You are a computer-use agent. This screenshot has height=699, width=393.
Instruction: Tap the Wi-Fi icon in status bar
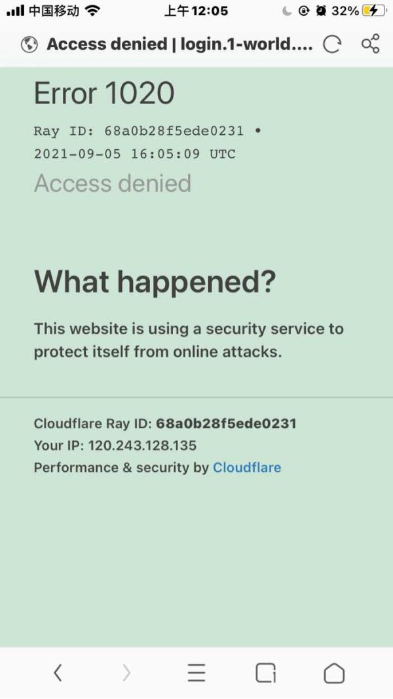pos(93,10)
